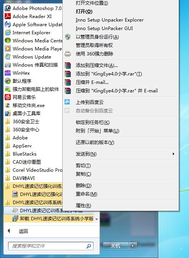Click the shield icon for 以管理员身份运行

(68, 37)
